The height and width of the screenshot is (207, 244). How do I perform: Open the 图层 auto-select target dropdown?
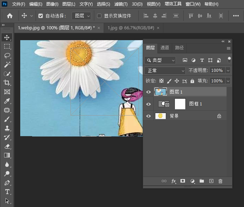point(81,16)
